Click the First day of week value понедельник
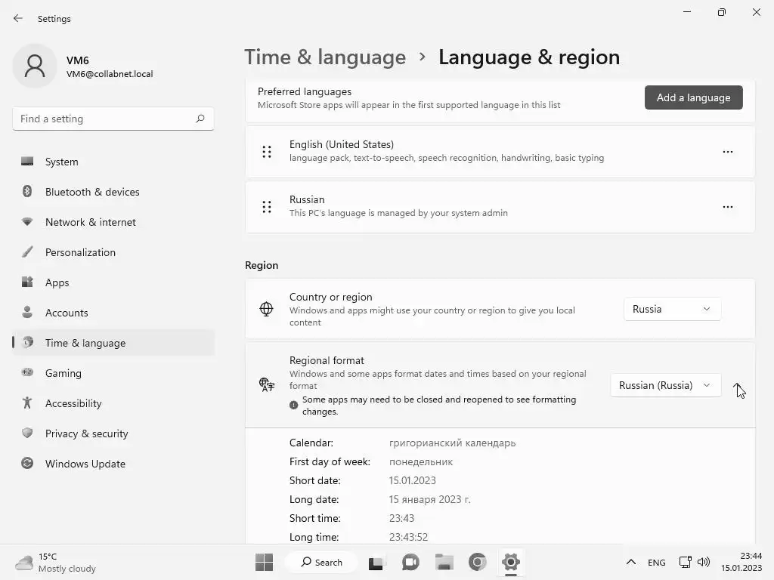 [420, 461]
